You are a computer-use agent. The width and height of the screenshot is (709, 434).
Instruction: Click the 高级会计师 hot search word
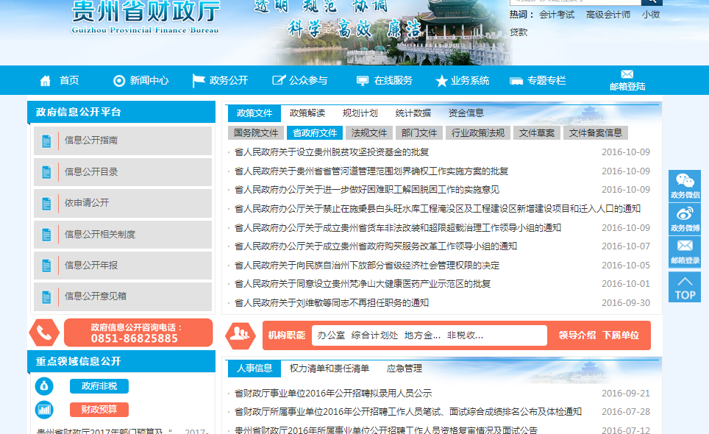click(x=608, y=15)
